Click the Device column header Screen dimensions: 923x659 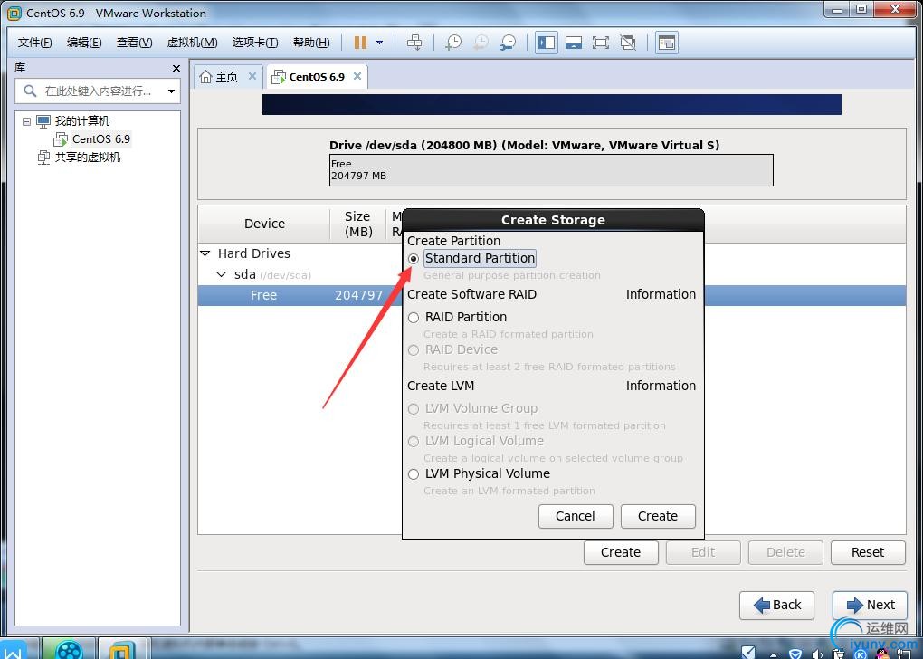click(x=264, y=224)
